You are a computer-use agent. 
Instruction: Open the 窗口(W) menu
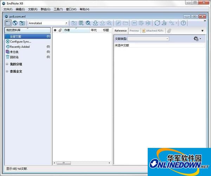coord(71,9)
